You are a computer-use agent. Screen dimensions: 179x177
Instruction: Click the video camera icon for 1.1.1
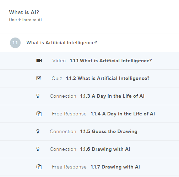click(x=39, y=61)
